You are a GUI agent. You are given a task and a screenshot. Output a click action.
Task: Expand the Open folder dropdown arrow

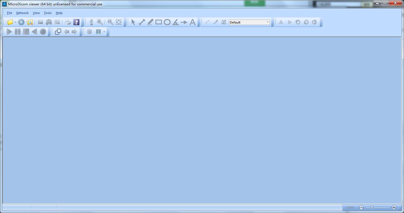tap(15, 22)
